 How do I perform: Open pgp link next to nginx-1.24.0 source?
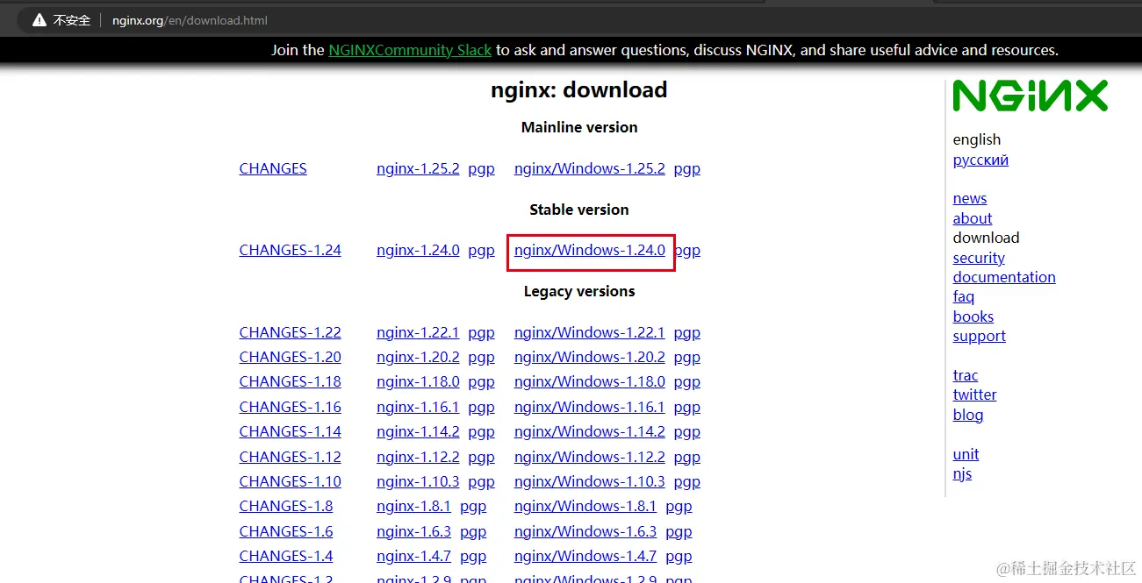[x=481, y=250]
